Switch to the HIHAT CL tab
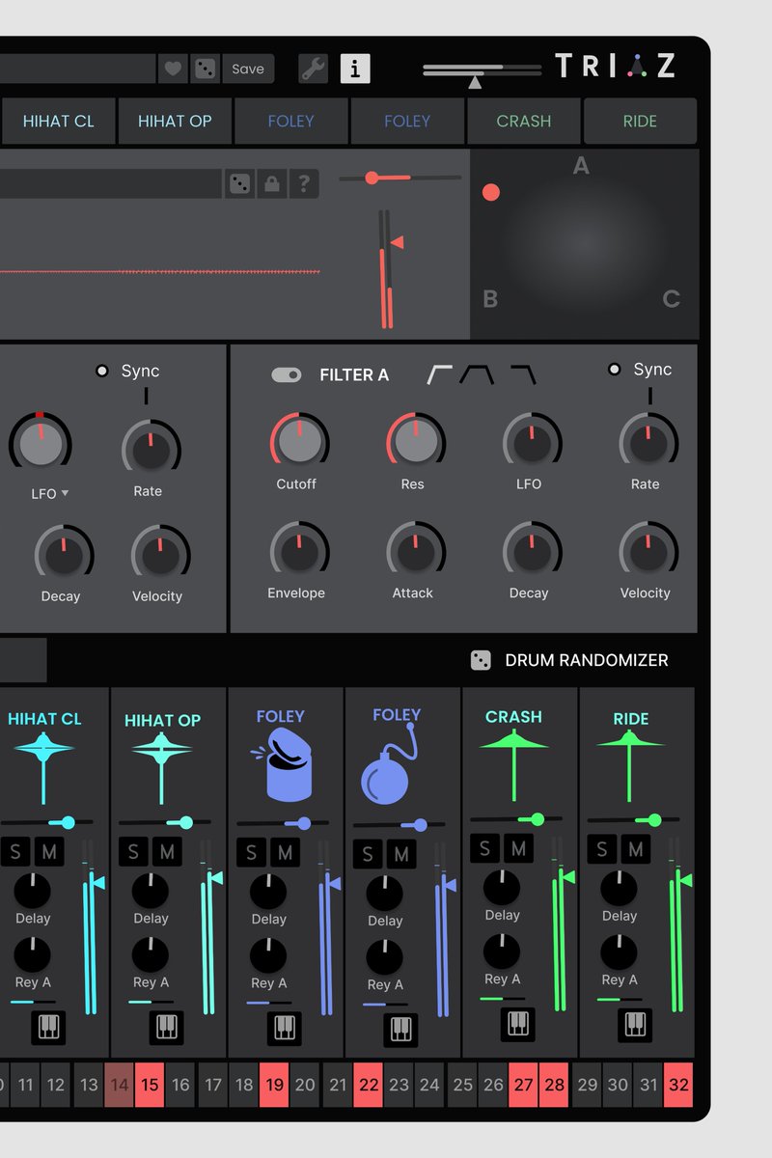 [58, 121]
